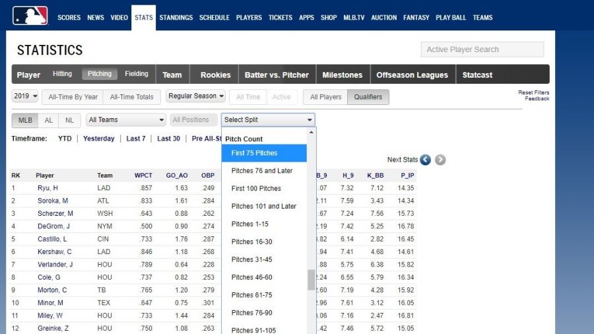Open the 2019 year dropdown
594x334 pixels.
[x=25, y=96]
